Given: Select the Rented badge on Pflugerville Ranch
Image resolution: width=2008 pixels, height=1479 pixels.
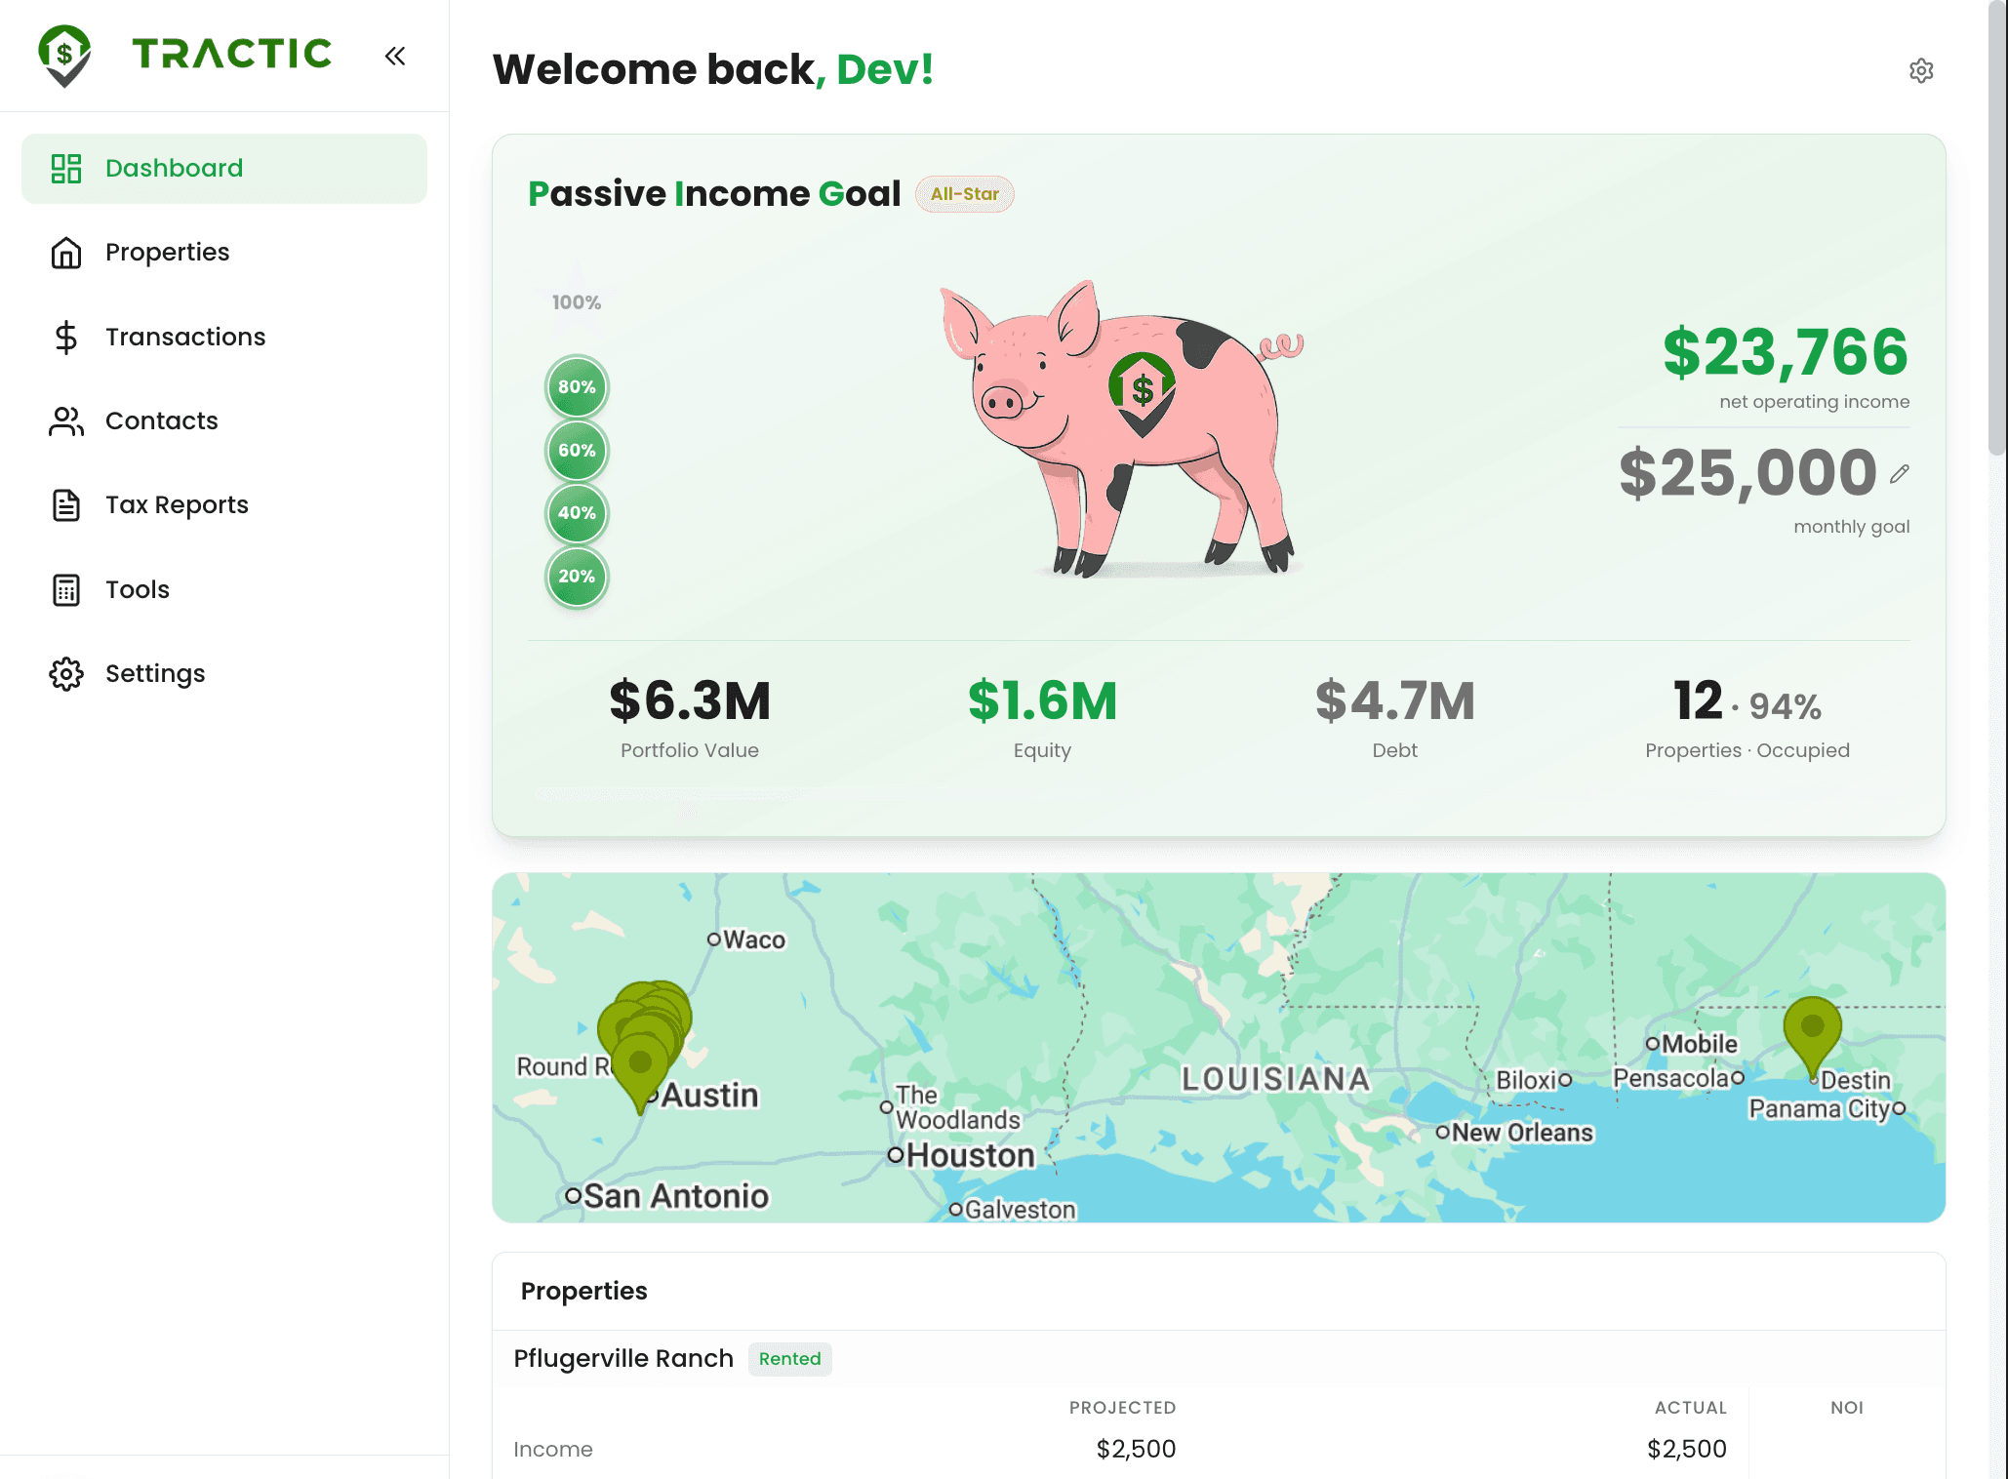Looking at the screenshot, I should pos(790,1358).
